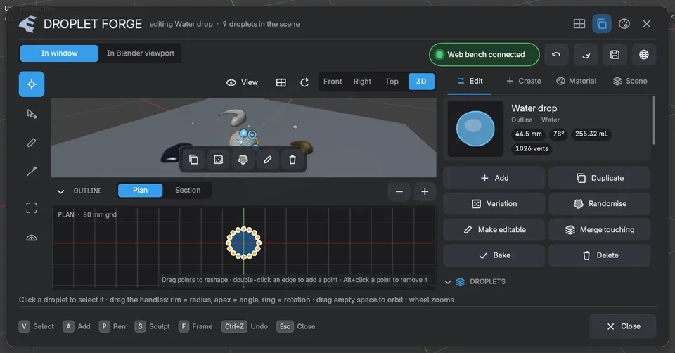The width and height of the screenshot is (675, 353).
Task: Reset the view with the refresh icon
Action: pyautogui.click(x=304, y=82)
